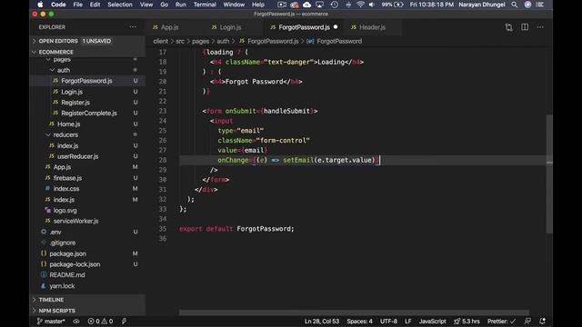The image size is (582, 327).
Task: Open Time Machine menu bar icon
Action: pos(335,5)
